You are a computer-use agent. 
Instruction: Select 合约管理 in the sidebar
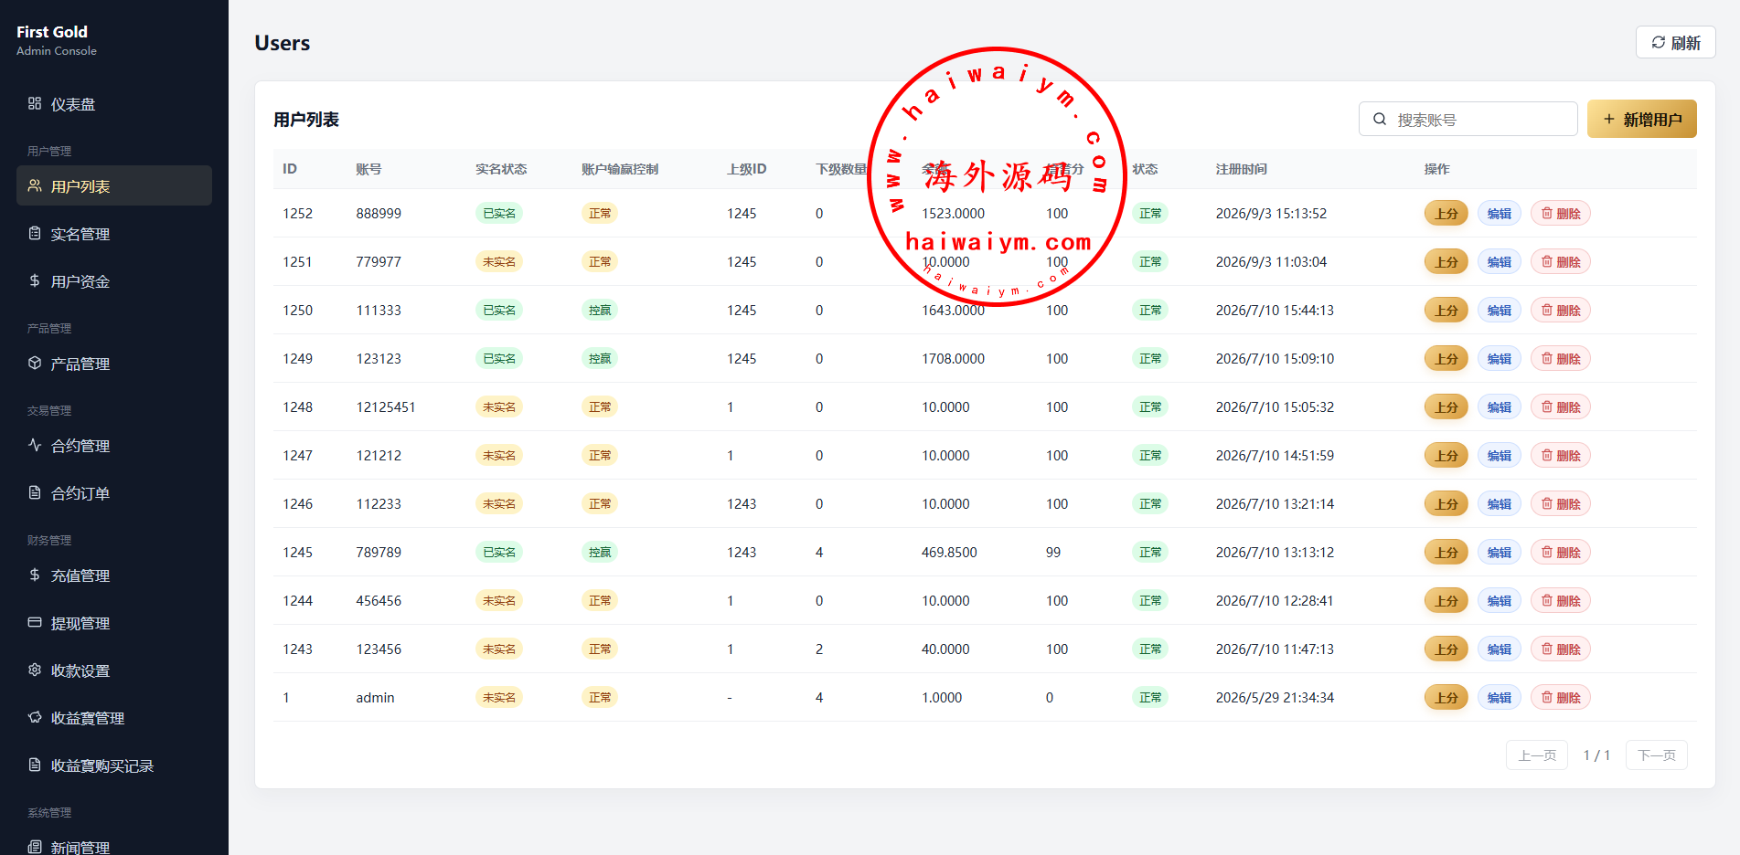(x=114, y=446)
